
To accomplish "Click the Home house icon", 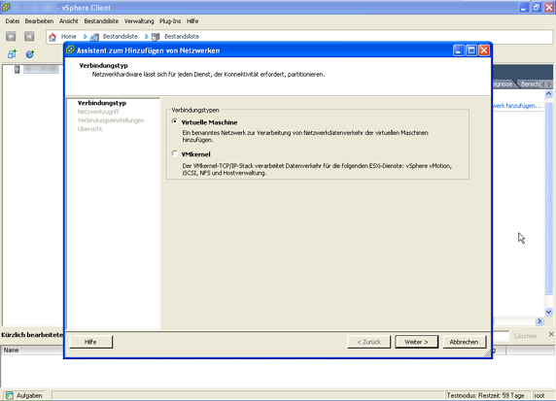I will [52, 37].
